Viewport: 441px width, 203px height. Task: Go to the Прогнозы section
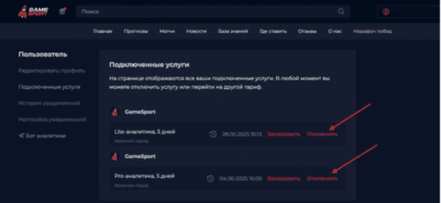[x=136, y=31]
